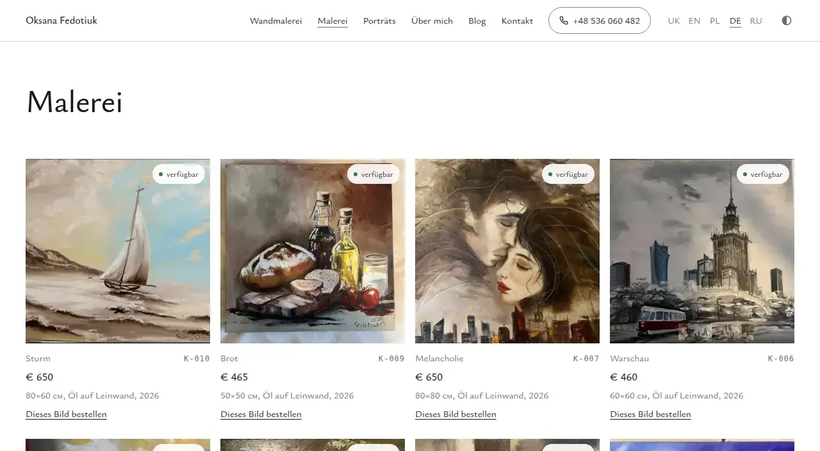The image size is (820, 451).
Task: Open the Brot still life painting thumbnail
Action: tap(313, 251)
